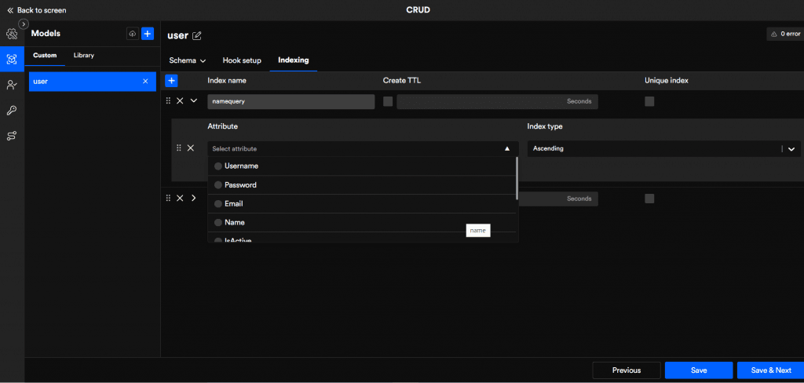Screen dimensions: 804x383
Task: Switch to the Hook setup tab
Action: (x=242, y=60)
